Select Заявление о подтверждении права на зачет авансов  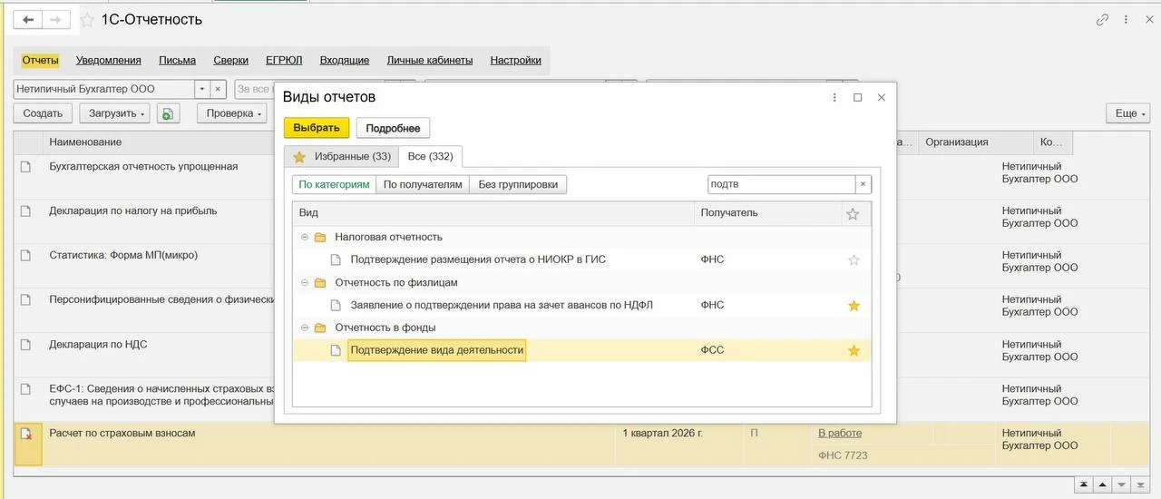click(x=502, y=306)
